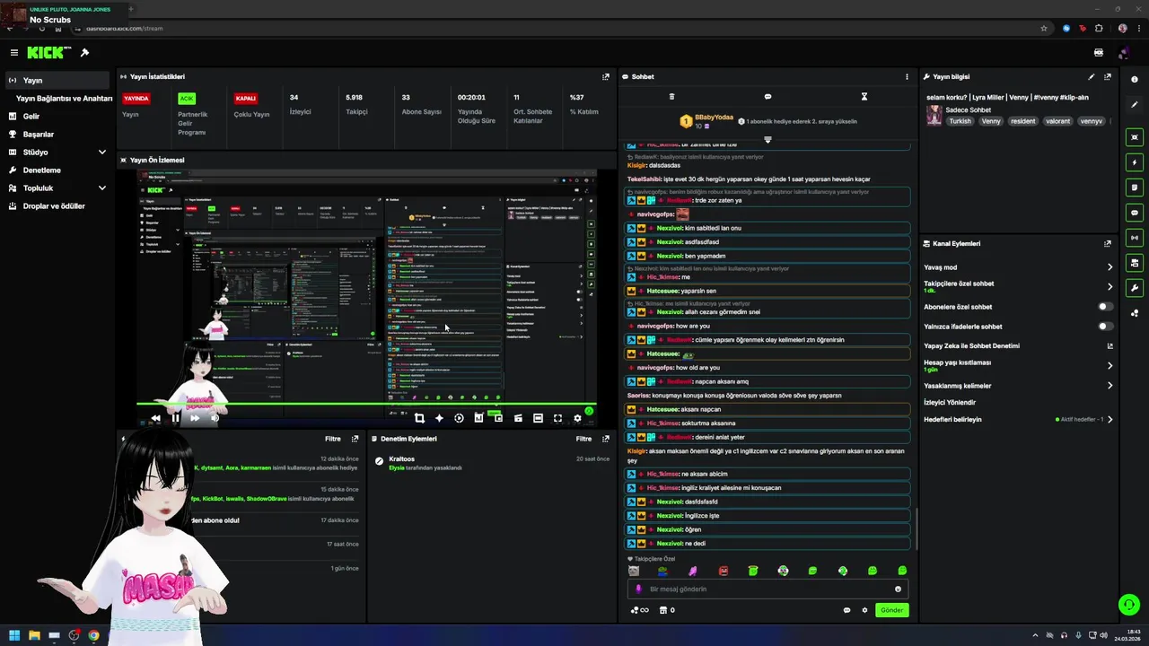Click the Bir mesaj gönderin input field
This screenshot has height=646, width=1149.
click(767, 589)
